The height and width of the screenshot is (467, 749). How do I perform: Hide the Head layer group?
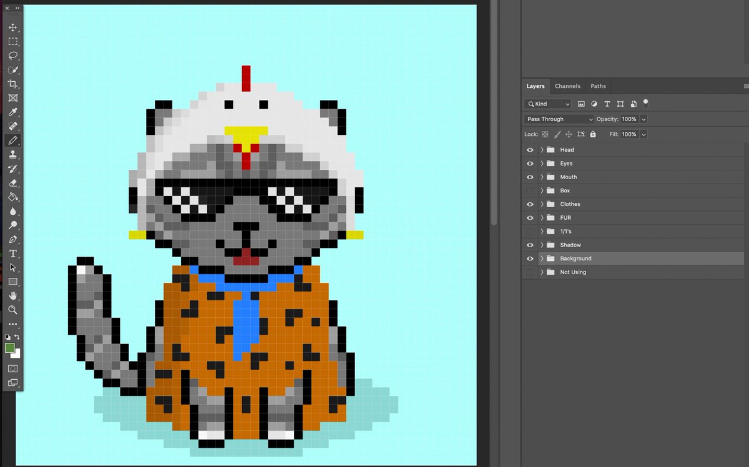tap(530, 150)
